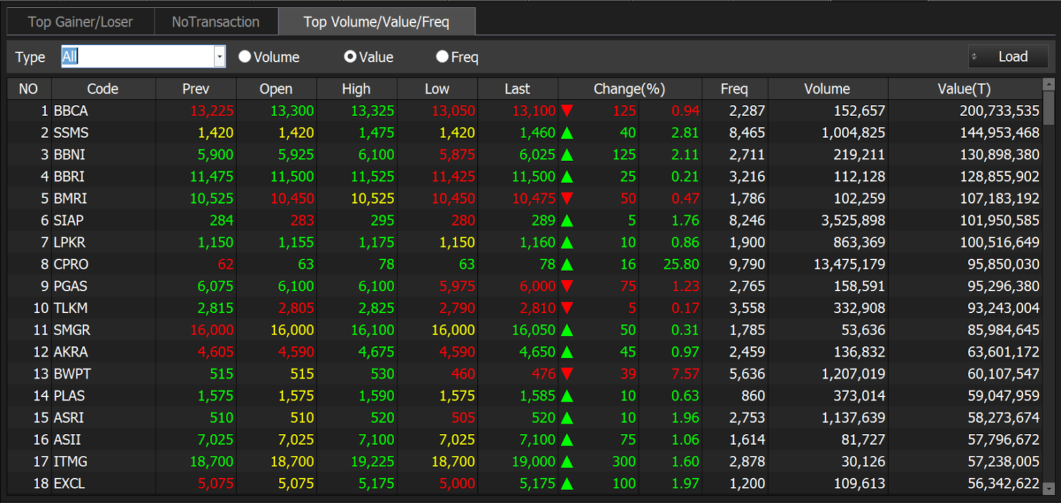Click the Low column header
Screen dimensions: 1061x503
pos(437,89)
